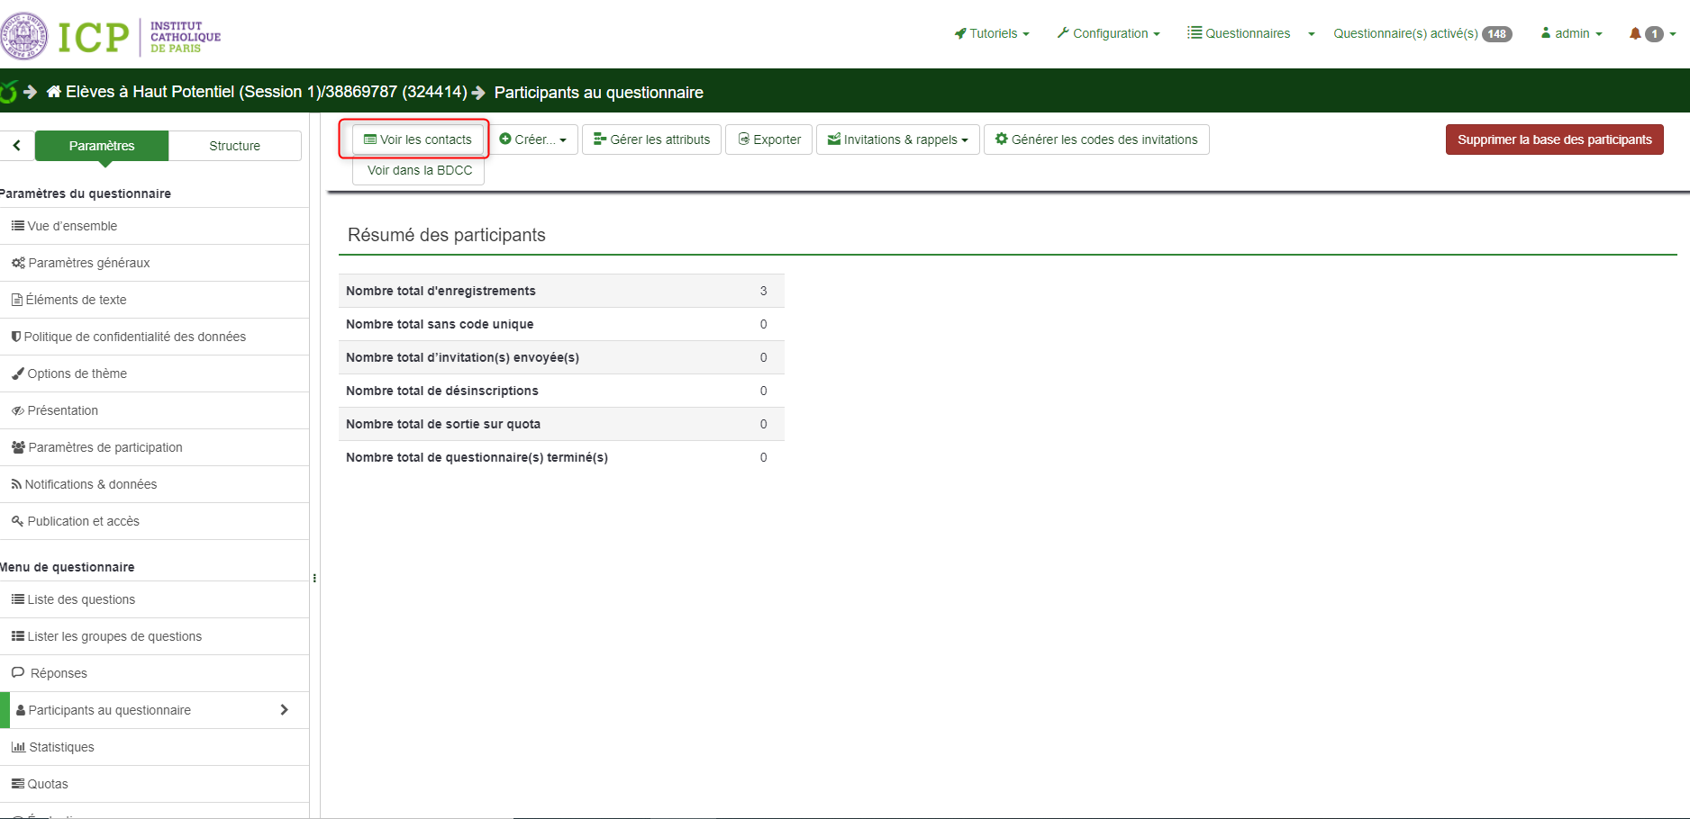This screenshot has width=1690, height=819.
Task: Click the green LimeSurvey logo icon
Action: click(x=9, y=92)
